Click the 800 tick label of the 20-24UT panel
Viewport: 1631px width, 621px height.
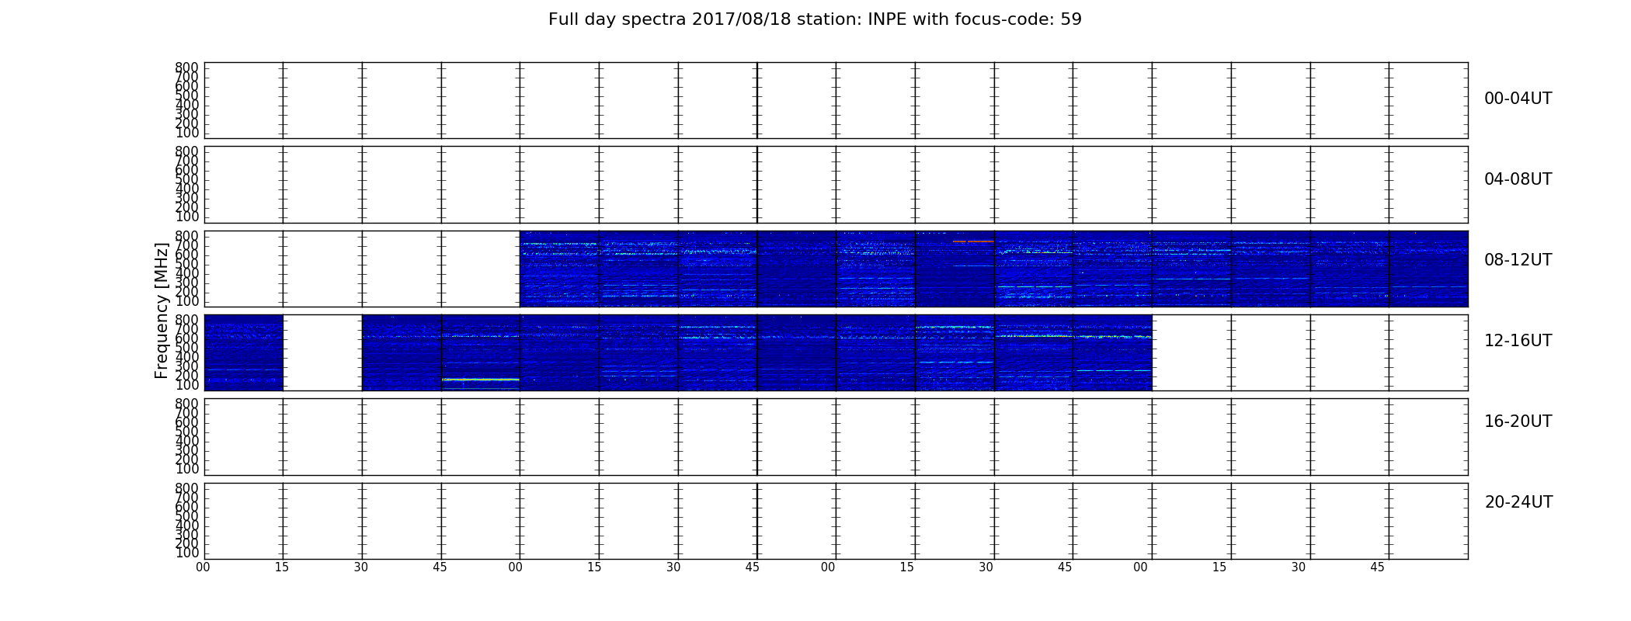(x=186, y=488)
